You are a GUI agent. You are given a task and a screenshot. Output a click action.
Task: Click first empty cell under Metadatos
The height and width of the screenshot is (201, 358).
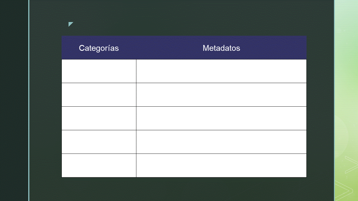(x=221, y=71)
